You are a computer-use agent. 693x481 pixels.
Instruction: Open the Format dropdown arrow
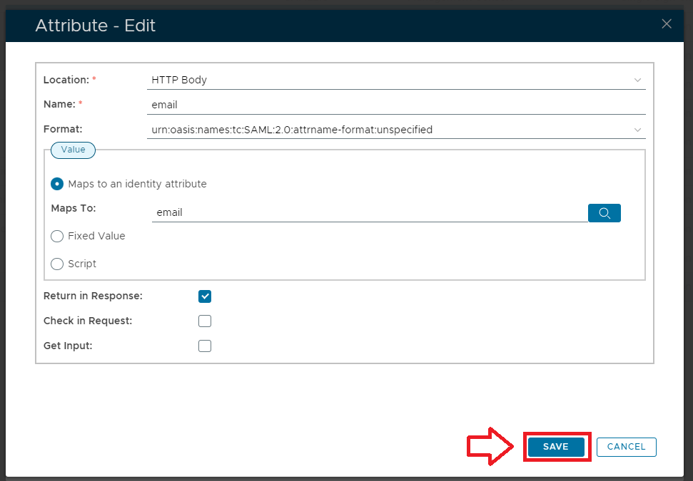click(x=637, y=130)
